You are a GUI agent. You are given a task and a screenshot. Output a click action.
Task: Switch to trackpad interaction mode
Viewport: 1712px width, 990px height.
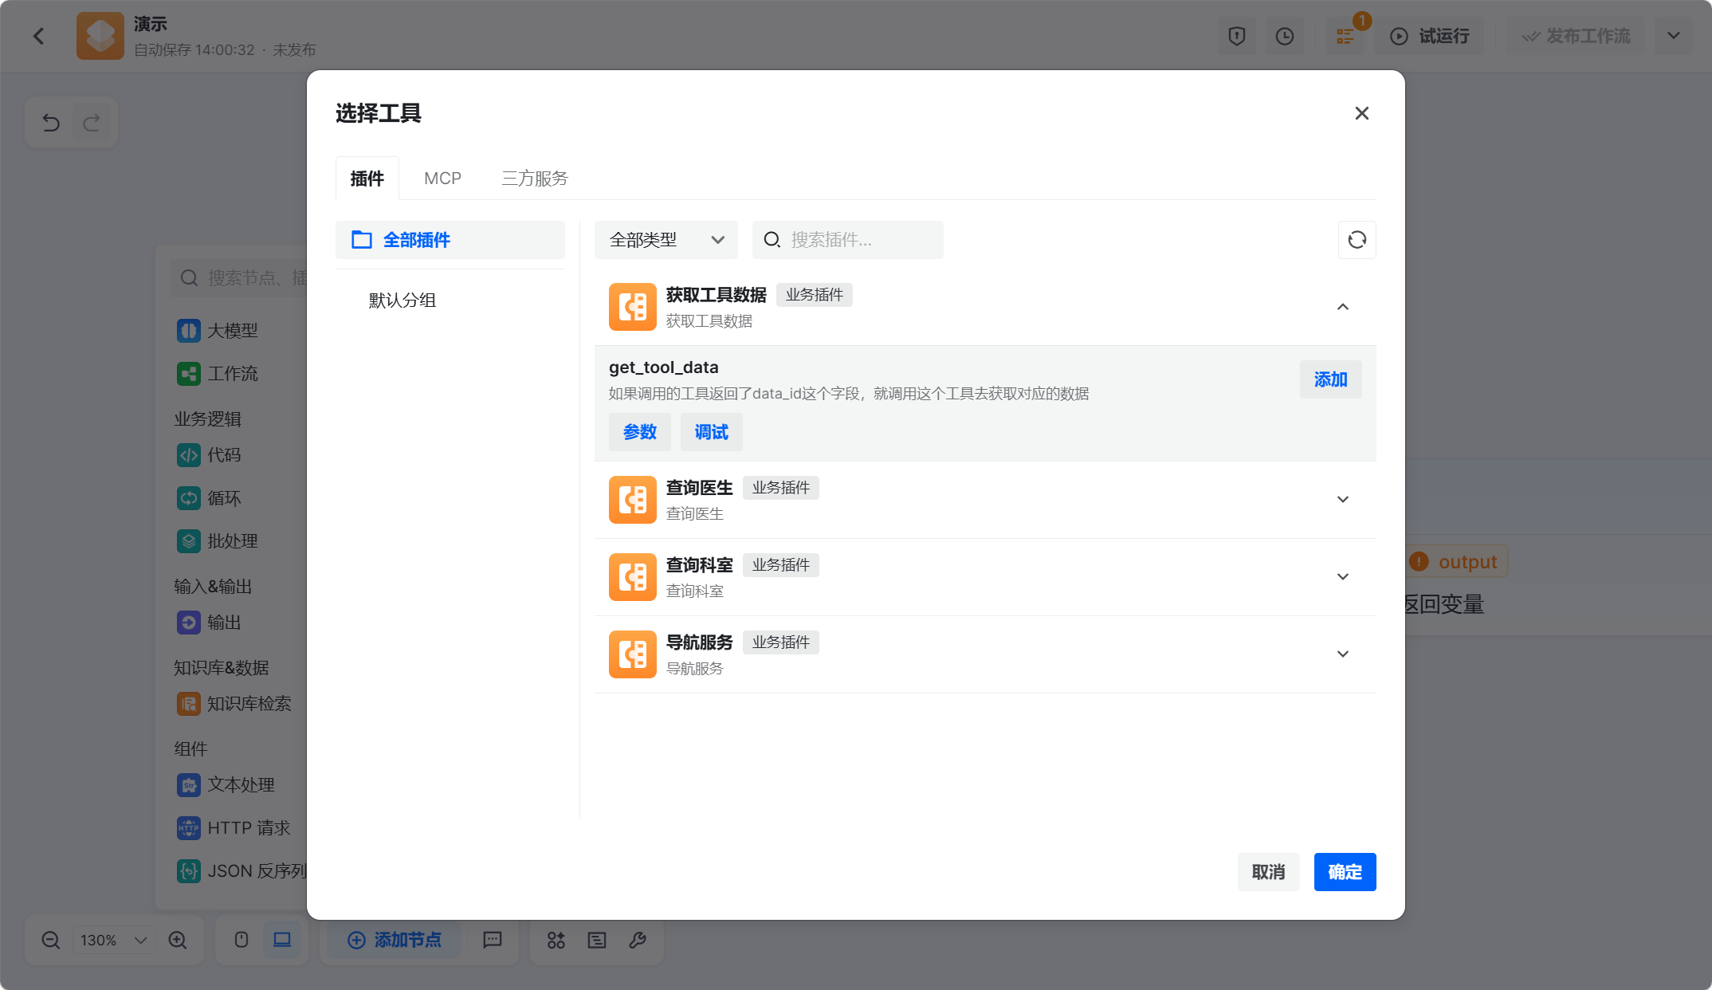[x=282, y=941]
